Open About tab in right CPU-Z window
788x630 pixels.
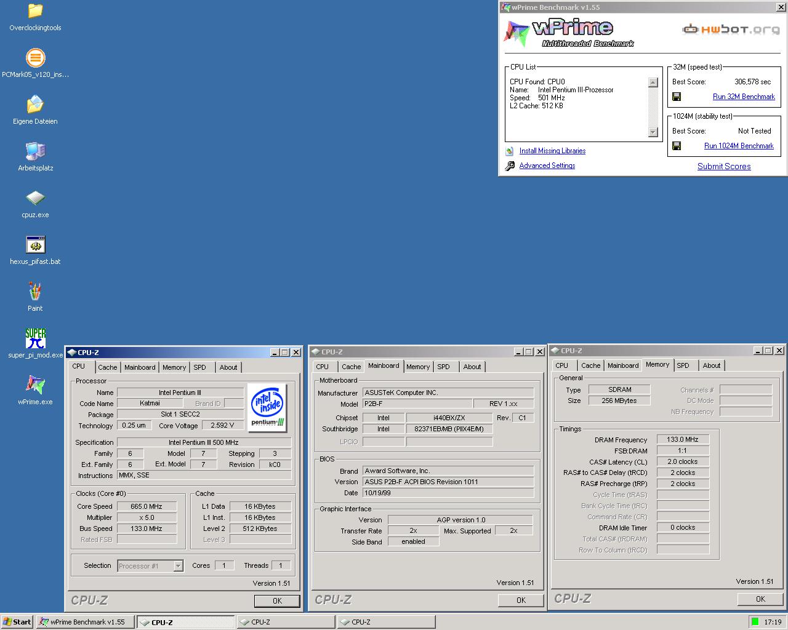[x=712, y=365]
